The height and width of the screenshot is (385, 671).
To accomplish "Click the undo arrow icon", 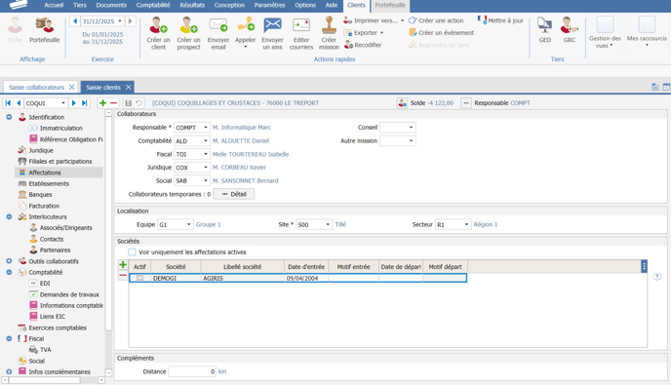I will click(138, 103).
